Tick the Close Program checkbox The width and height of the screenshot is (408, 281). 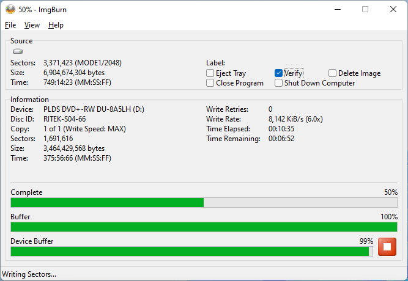[x=210, y=83]
